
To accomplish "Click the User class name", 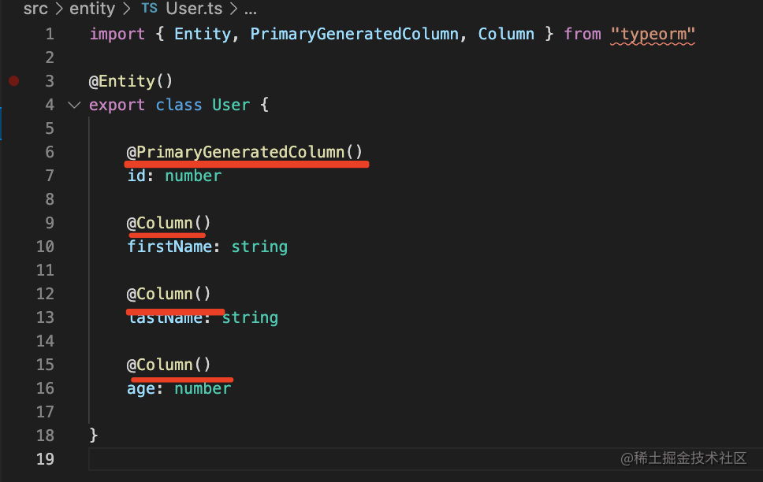I will point(231,105).
